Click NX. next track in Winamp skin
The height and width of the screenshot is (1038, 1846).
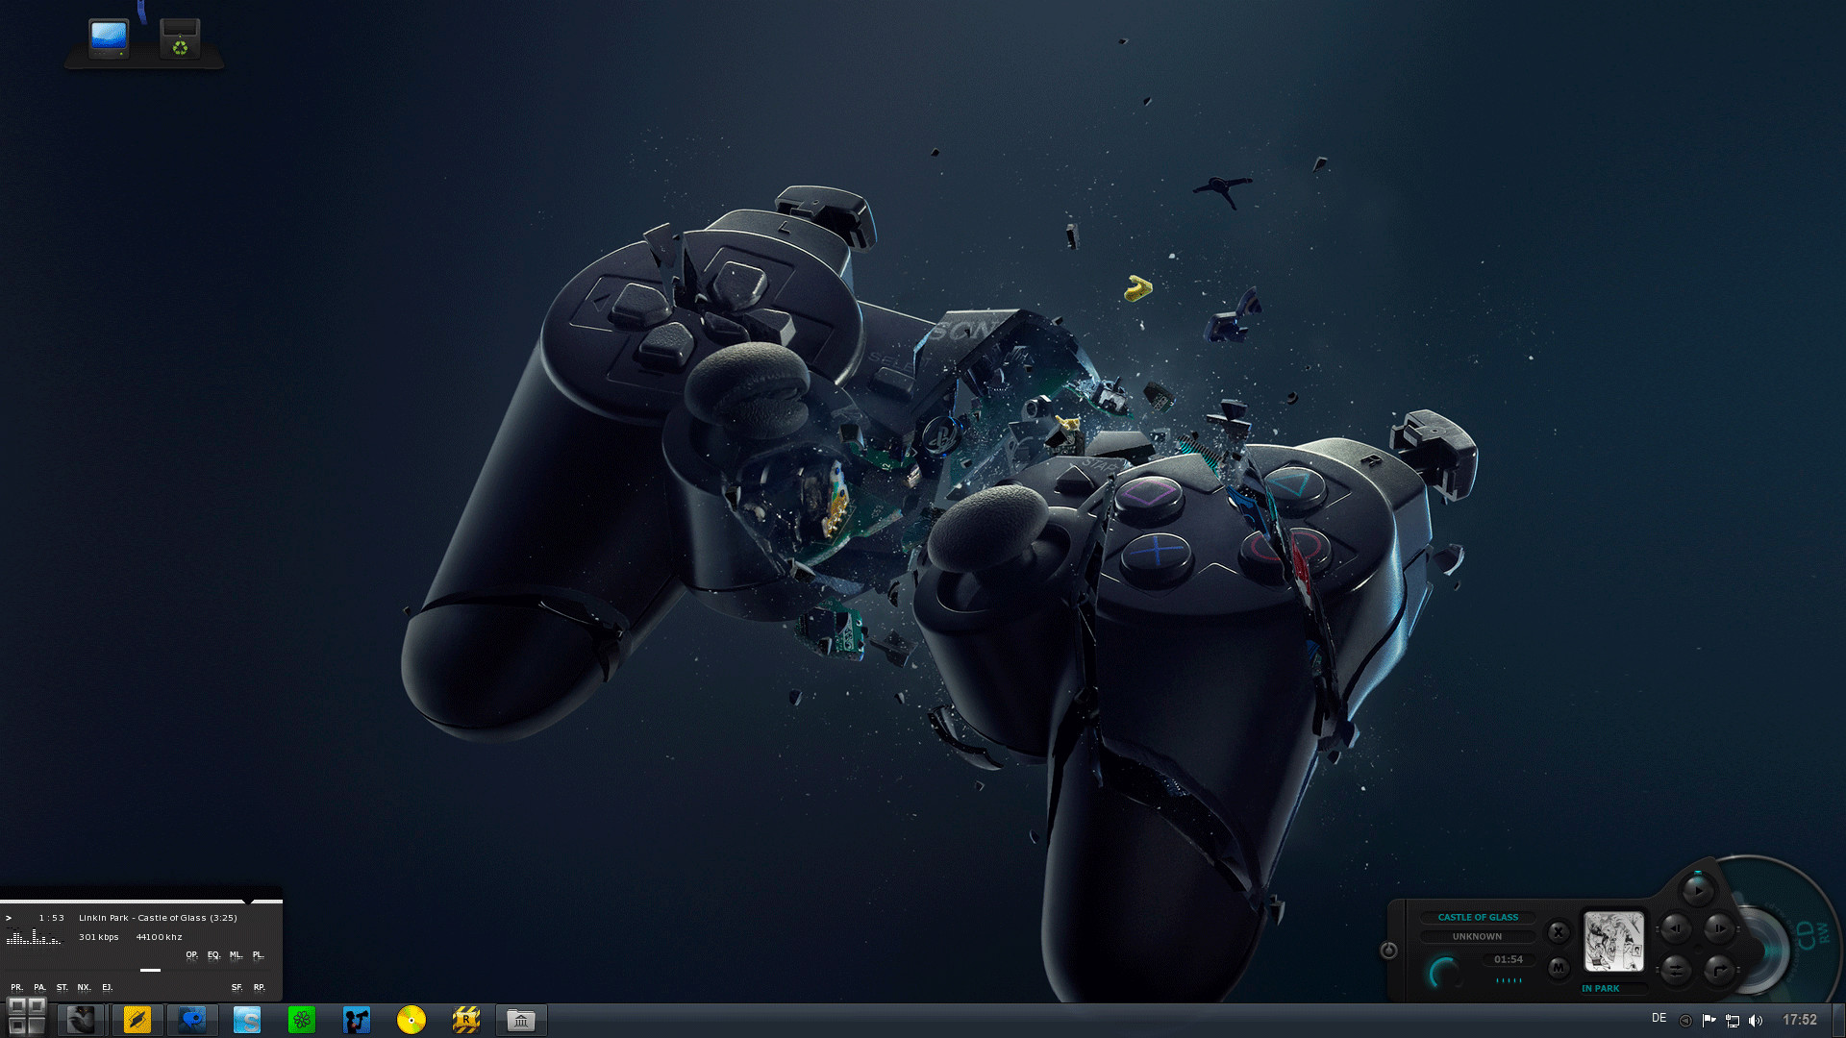click(x=84, y=987)
